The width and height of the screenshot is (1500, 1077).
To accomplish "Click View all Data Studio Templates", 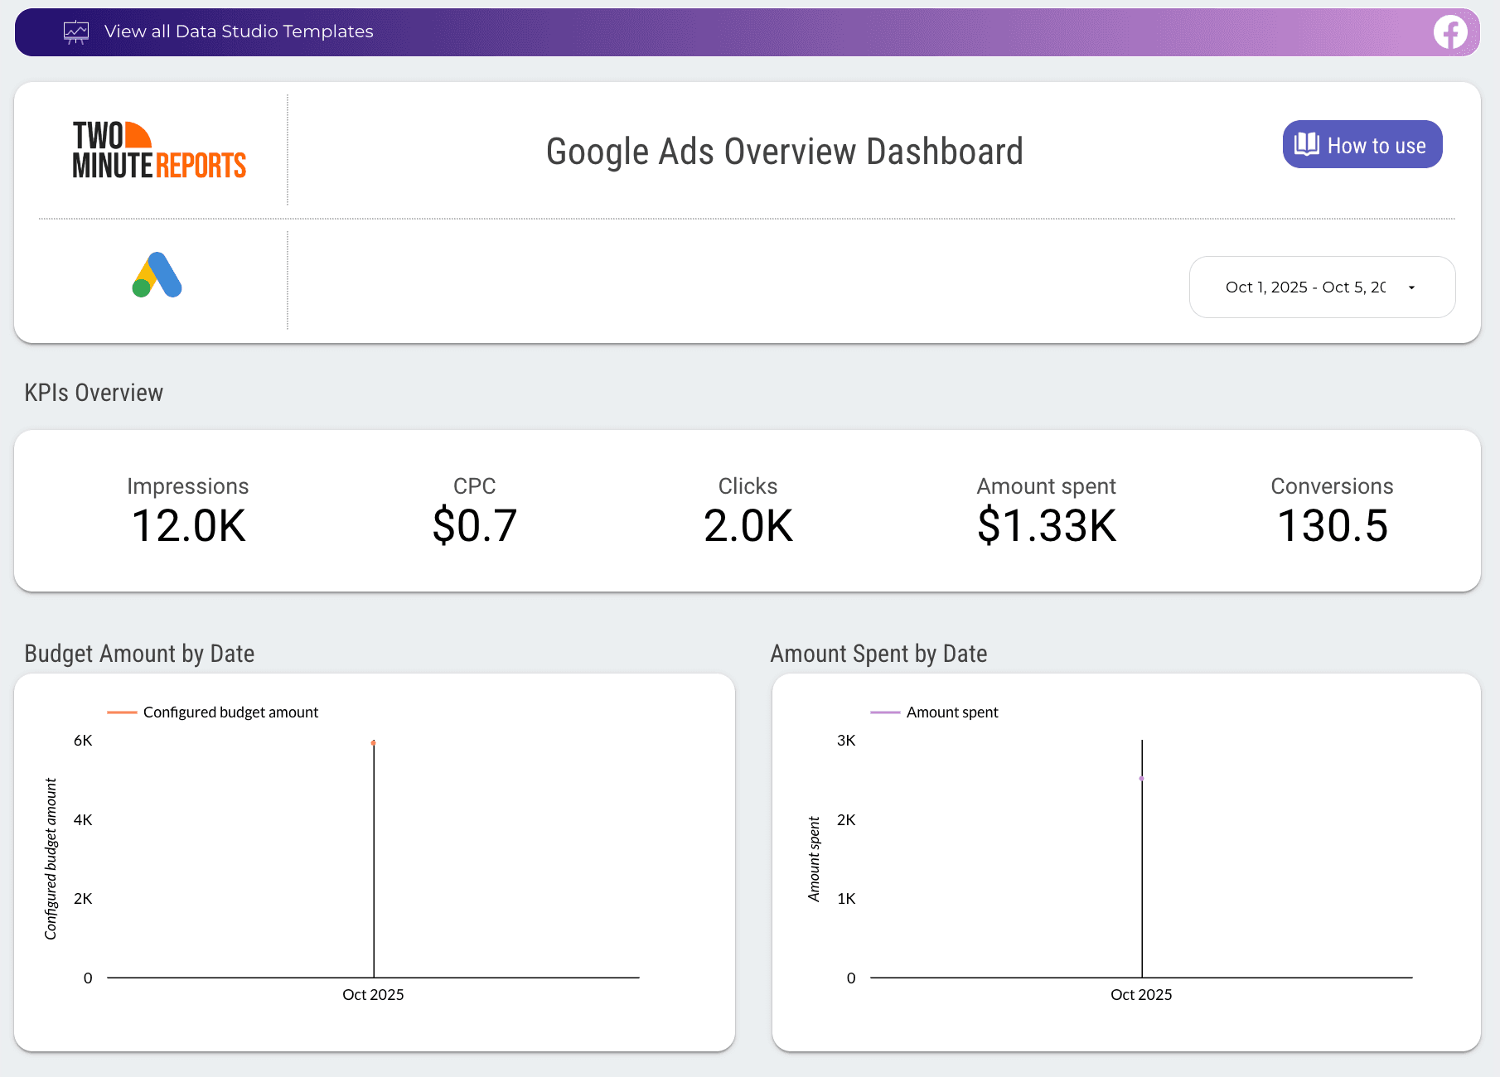I will [x=239, y=31].
